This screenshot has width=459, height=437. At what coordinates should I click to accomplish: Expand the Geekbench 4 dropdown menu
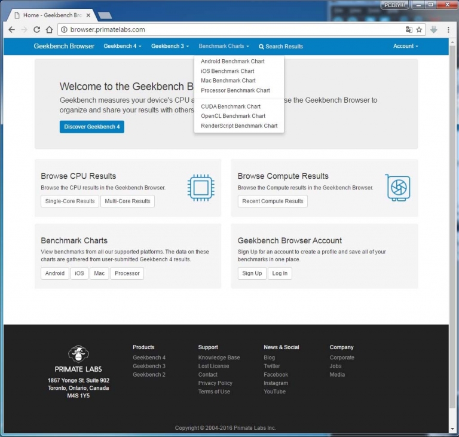[123, 46]
